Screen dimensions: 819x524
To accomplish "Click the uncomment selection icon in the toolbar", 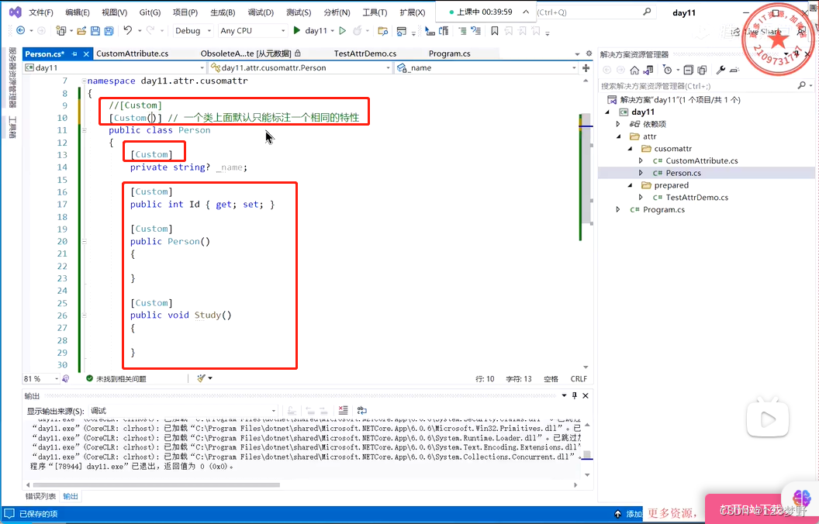I will coord(476,31).
